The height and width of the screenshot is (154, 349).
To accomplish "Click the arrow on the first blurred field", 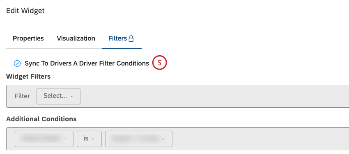I will (x=65, y=139).
